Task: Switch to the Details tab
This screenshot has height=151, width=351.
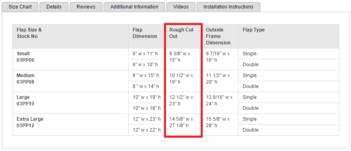Action: pyautogui.click(x=54, y=7)
